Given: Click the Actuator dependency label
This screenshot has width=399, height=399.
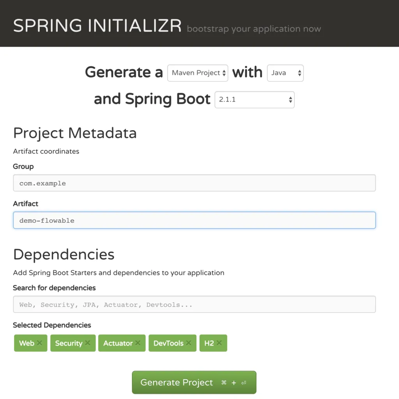Looking at the screenshot, I should 118,343.
